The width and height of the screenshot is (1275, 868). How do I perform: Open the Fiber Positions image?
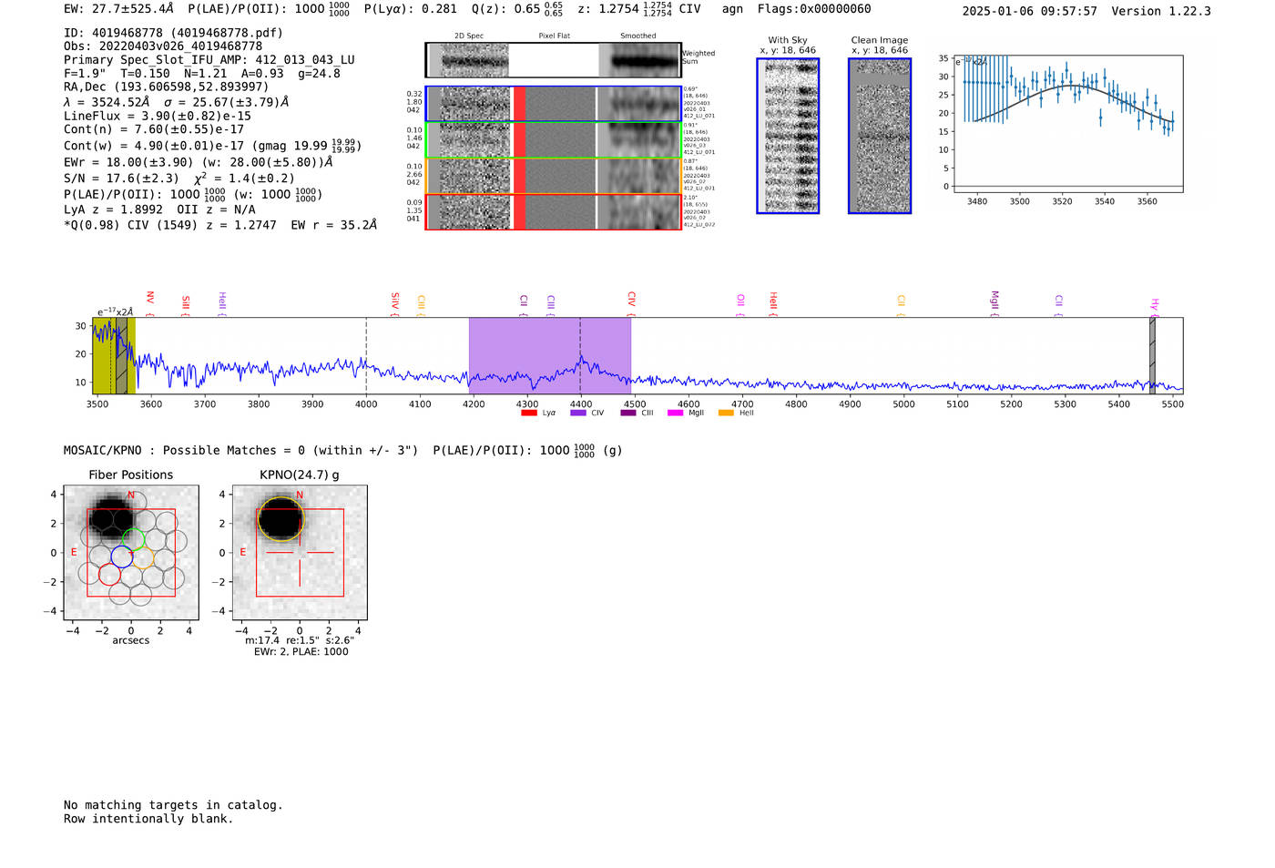131,553
